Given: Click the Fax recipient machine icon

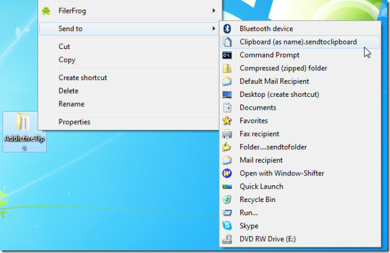Looking at the screenshot, I should (x=227, y=134).
